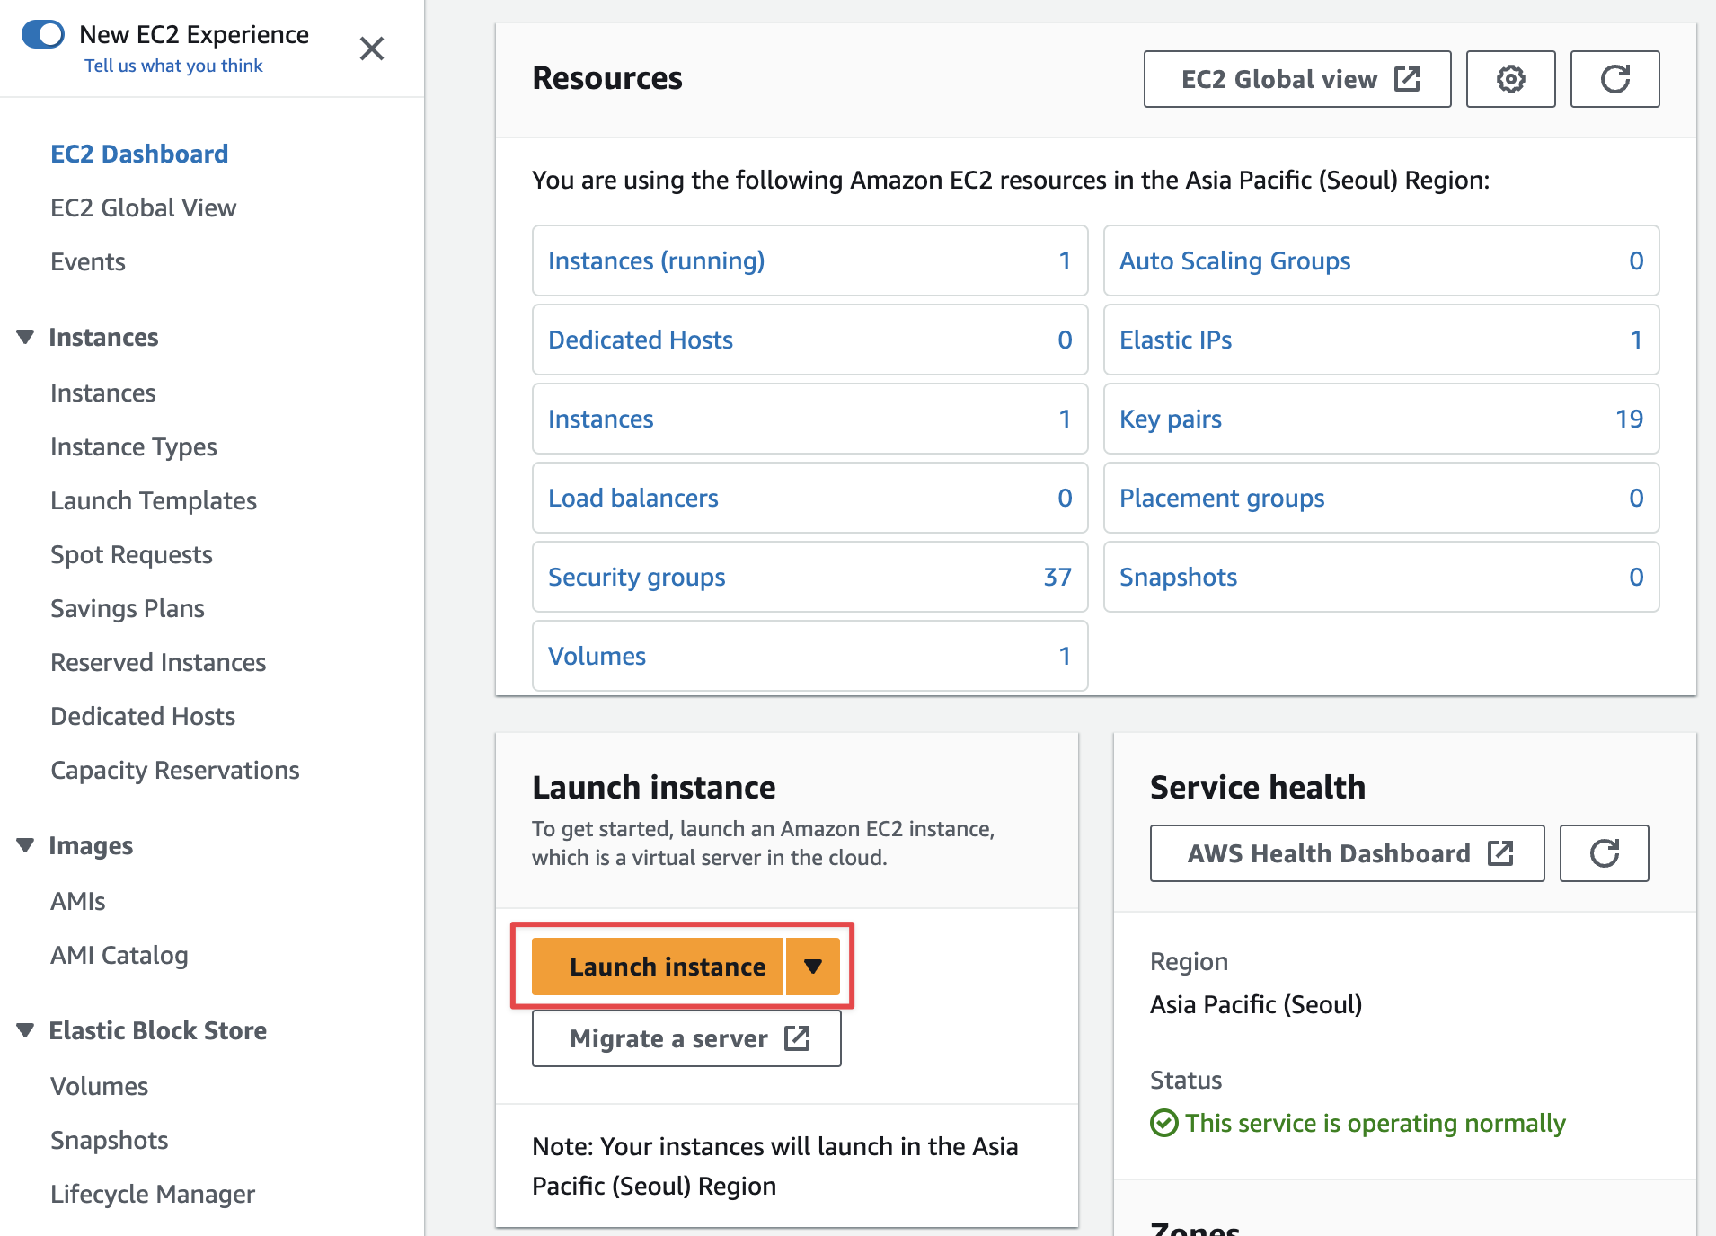Collapse the Instances sidebar section
The height and width of the screenshot is (1236, 1716).
(25, 337)
